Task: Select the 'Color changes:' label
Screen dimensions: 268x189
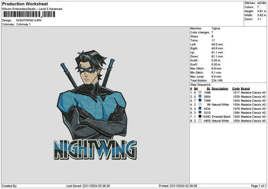Action: [x=200, y=33]
